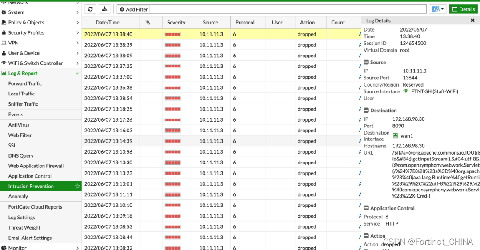
Task: Click the Staff-WiFi source interface icon
Action: [406, 91]
